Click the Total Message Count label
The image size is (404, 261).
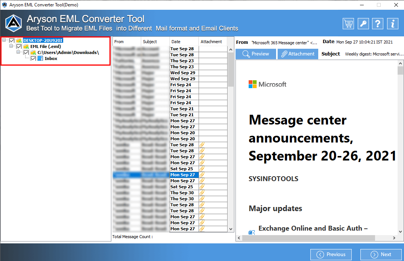coord(132,237)
